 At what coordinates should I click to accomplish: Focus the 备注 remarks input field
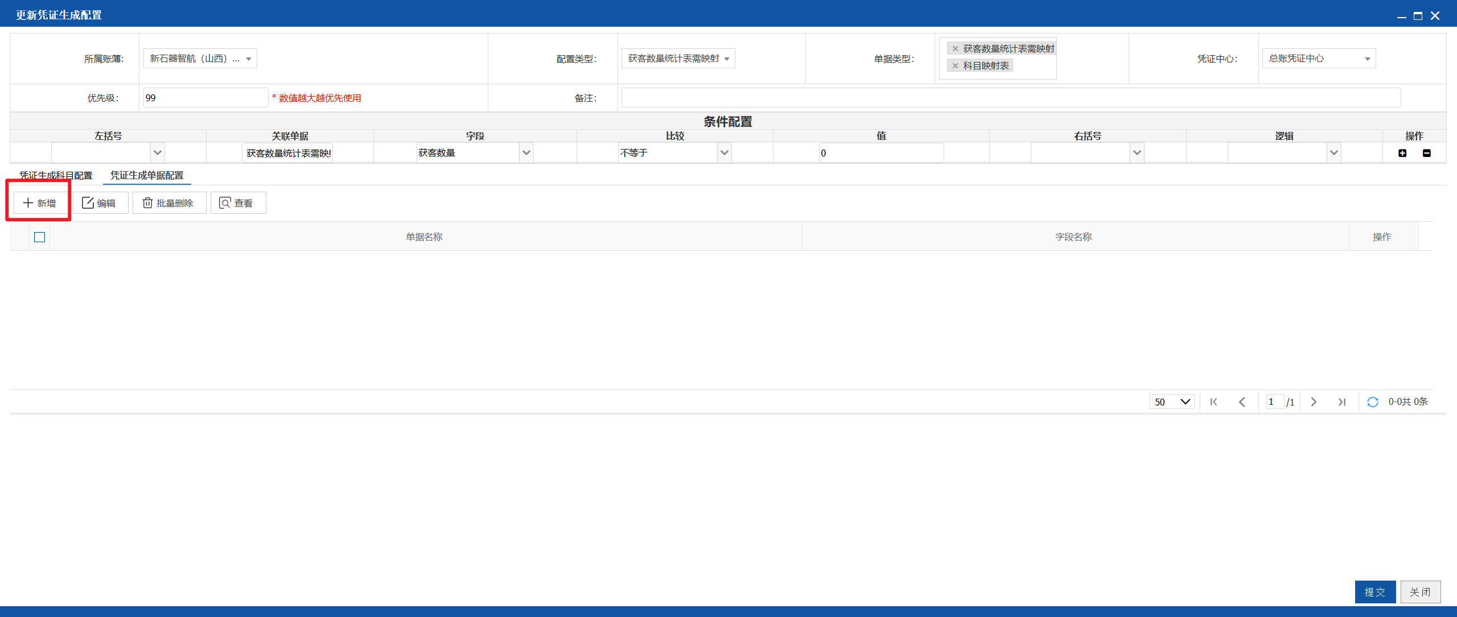click(1011, 98)
